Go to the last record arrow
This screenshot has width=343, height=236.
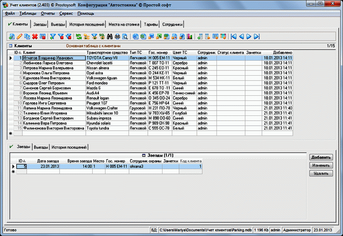tap(256, 36)
